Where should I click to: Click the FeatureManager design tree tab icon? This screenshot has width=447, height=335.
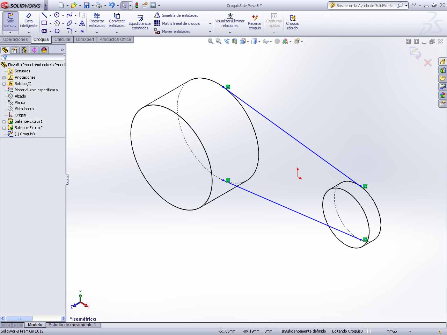pyautogui.click(x=5, y=50)
